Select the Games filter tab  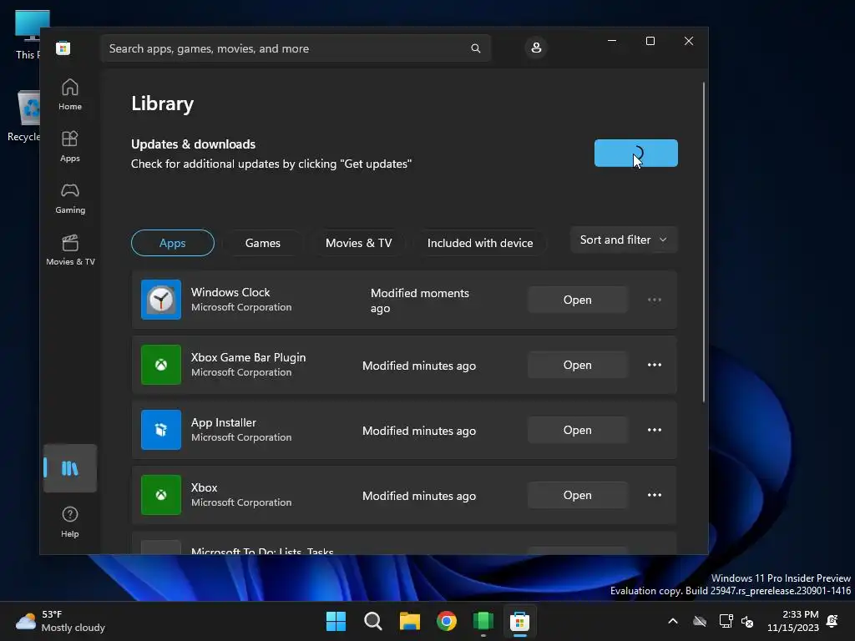pyautogui.click(x=263, y=243)
